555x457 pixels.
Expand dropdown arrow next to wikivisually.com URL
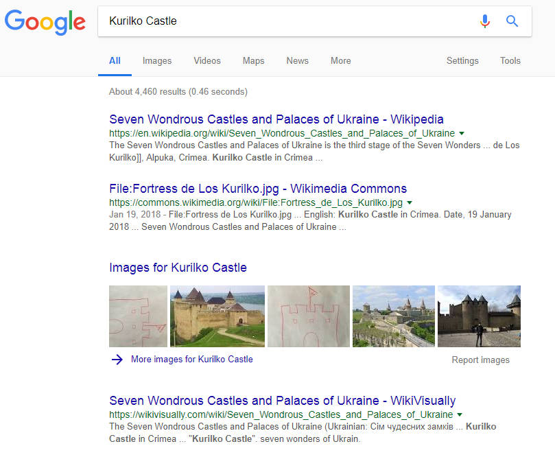click(x=460, y=415)
